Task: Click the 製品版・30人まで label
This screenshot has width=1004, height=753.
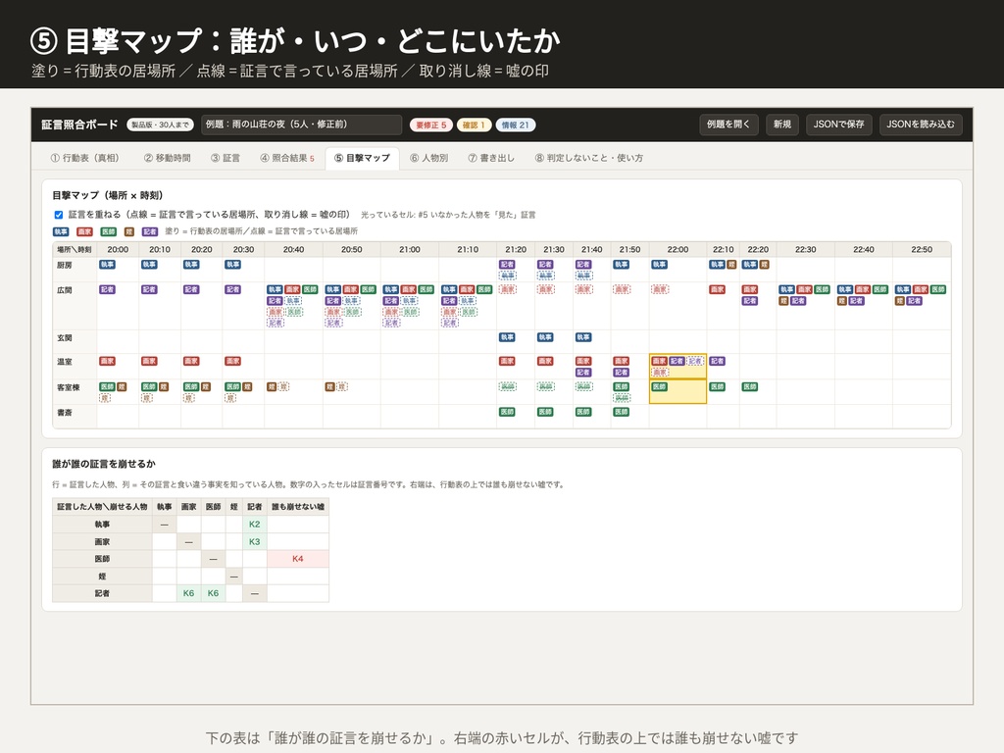Action: [x=160, y=125]
